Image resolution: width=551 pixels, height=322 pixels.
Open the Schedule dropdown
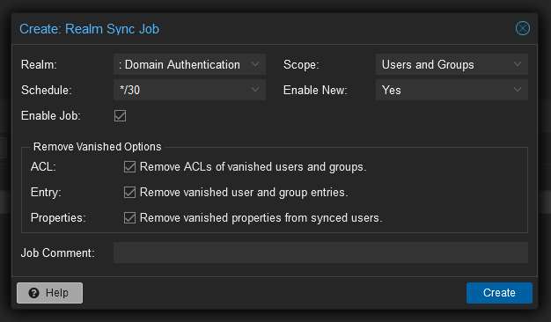click(x=255, y=90)
